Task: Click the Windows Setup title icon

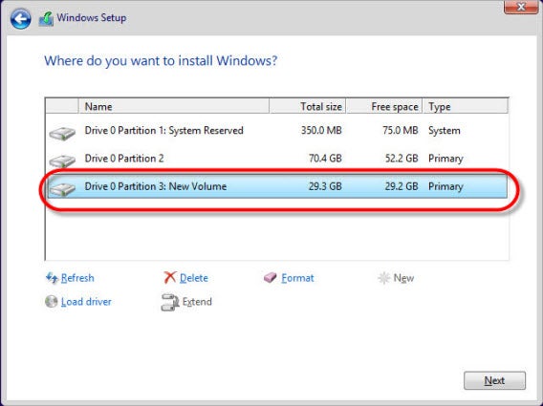Action: pyautogui.click(x=46, y=19)
